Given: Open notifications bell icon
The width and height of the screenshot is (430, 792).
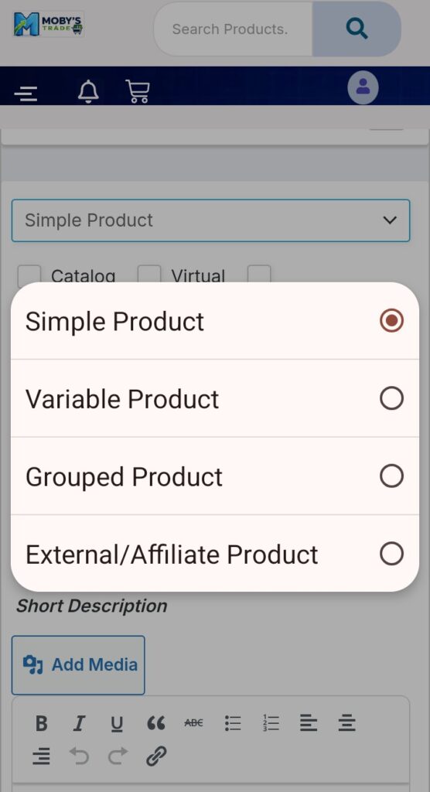Looking at the screenshot, I should pyautogui.click(x=88, y=91).
